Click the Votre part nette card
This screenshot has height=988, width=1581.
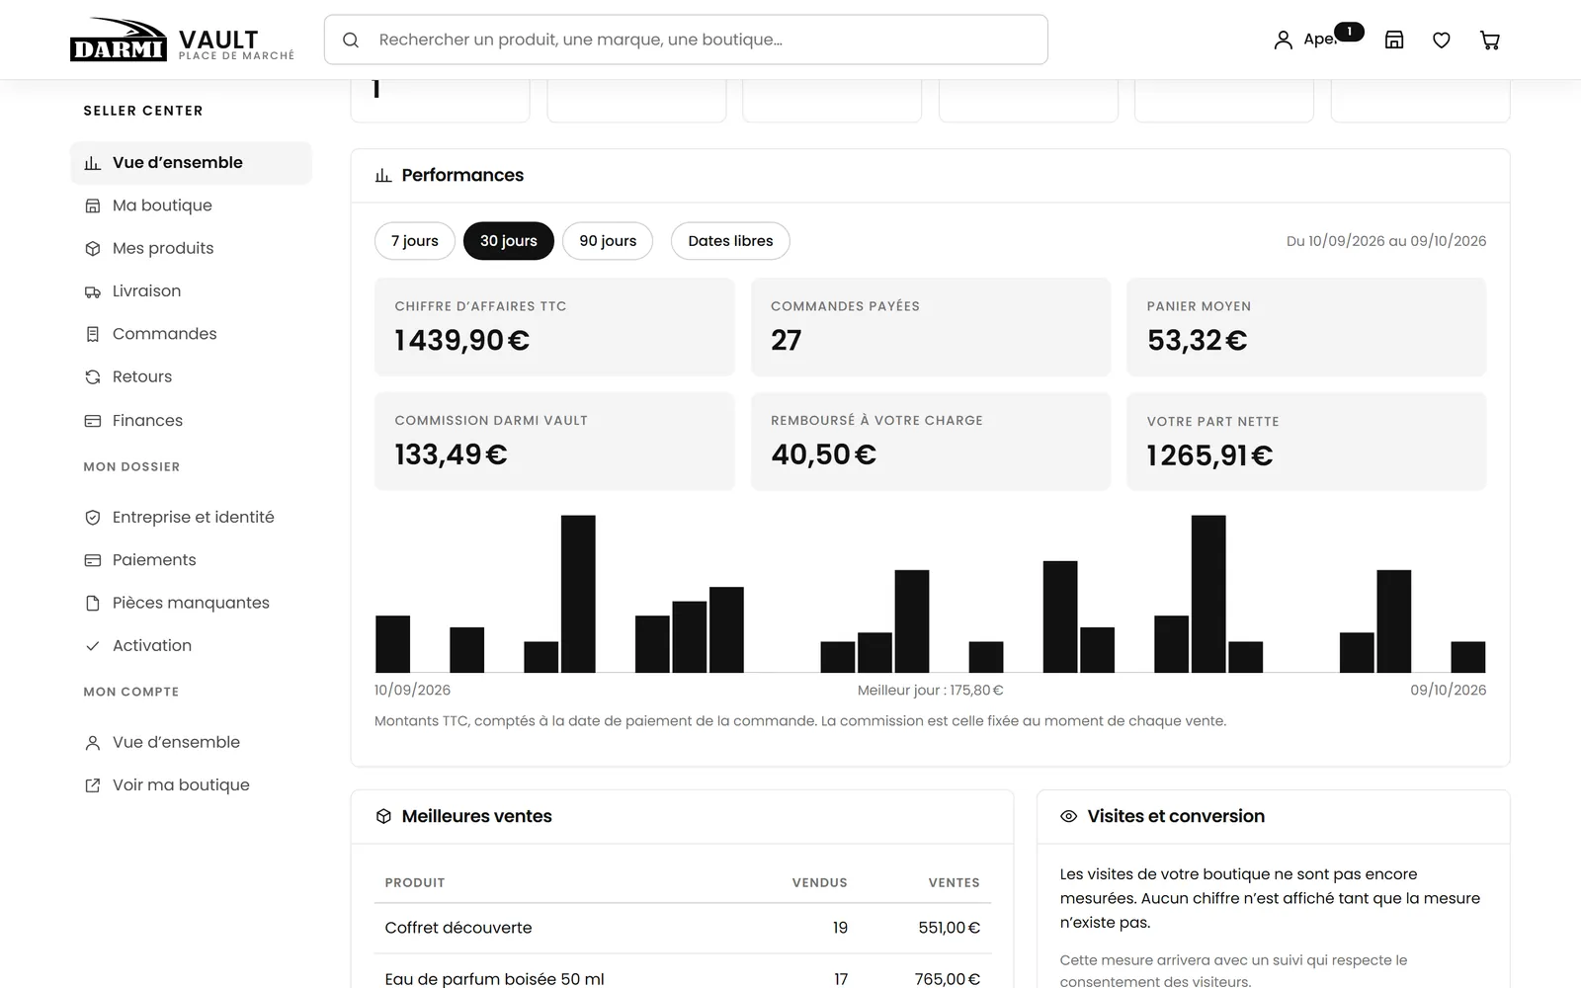tap(1306, 442)
